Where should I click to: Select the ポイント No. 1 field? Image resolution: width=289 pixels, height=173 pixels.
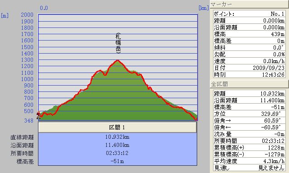(x=249, y=14)
